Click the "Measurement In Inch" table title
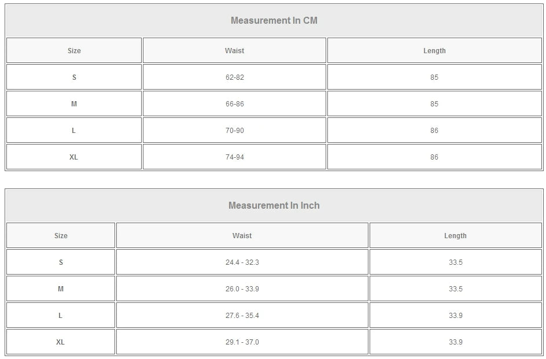This screenshot has height=359, width=546. 274,206
